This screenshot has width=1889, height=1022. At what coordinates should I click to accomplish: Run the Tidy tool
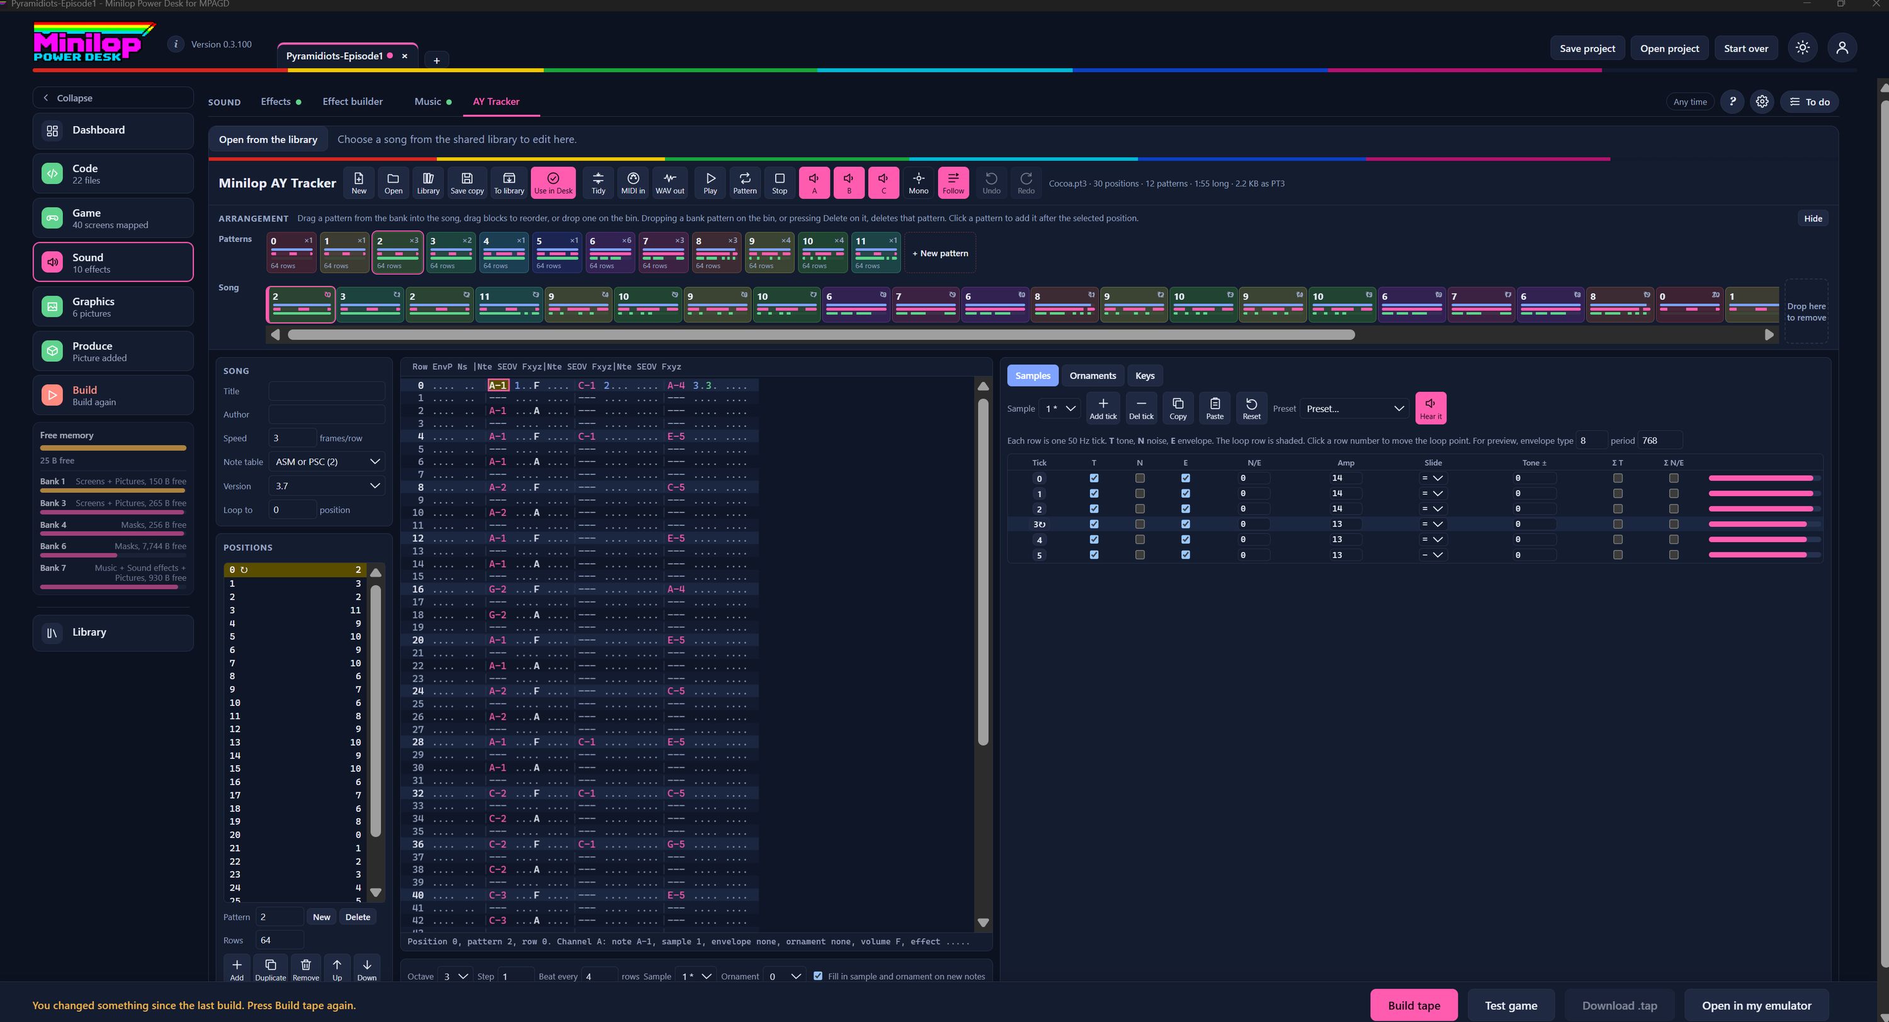point(598,183)
